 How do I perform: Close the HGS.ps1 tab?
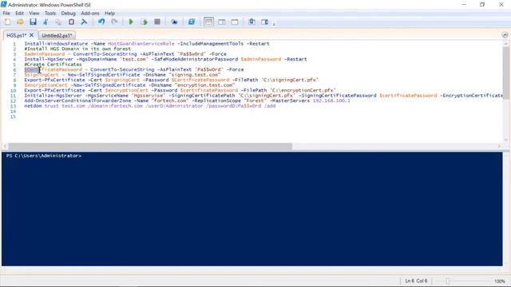click(32, 35)
